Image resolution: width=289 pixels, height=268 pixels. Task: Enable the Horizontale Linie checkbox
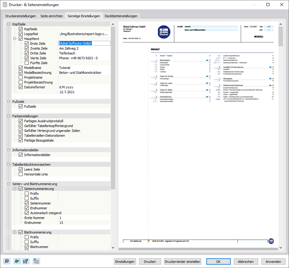21,174
